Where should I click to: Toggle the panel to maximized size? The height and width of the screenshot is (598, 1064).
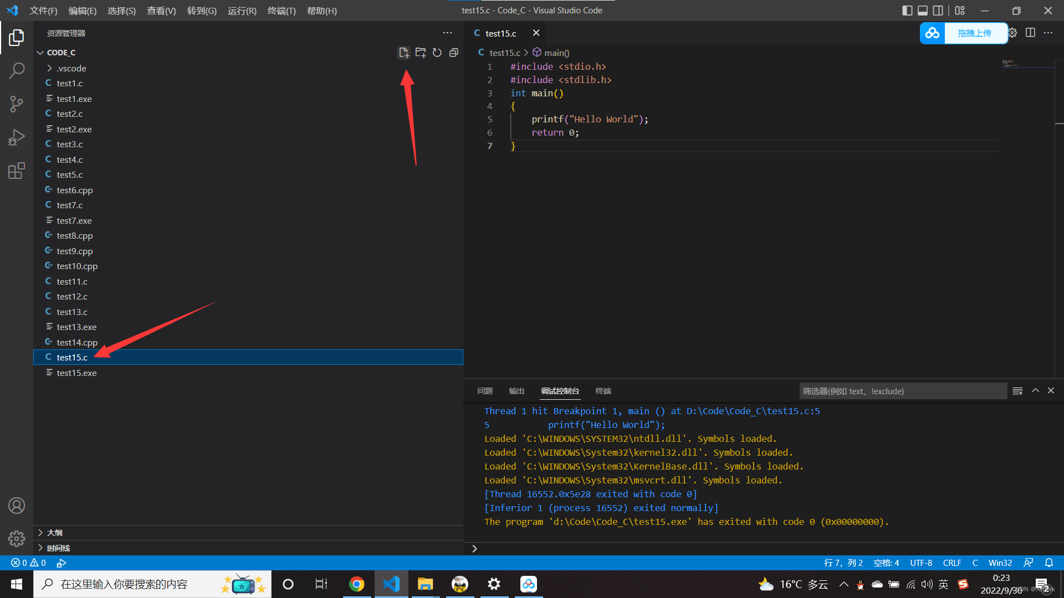[1035, 390]
